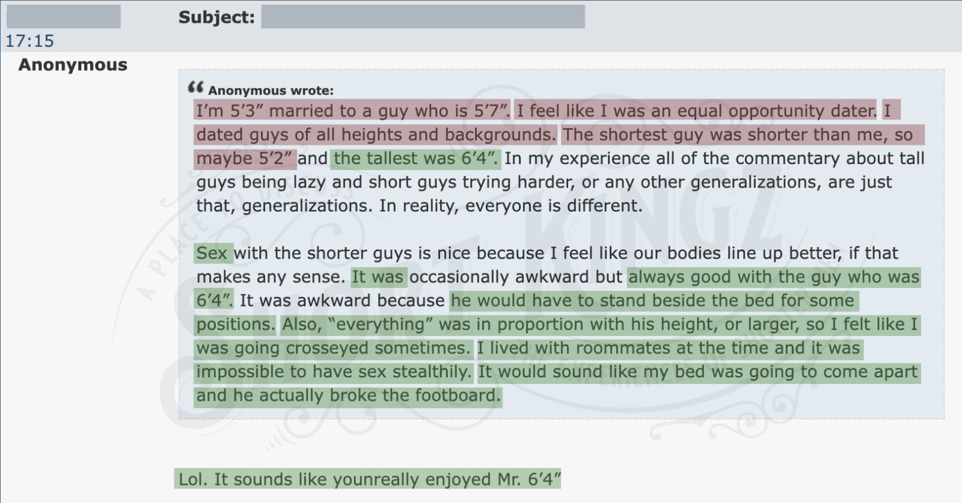
Task: Click highlighted "I feel like I was an equal opportunity dater."
Action: pyautogui.click(x=696, y=111)
